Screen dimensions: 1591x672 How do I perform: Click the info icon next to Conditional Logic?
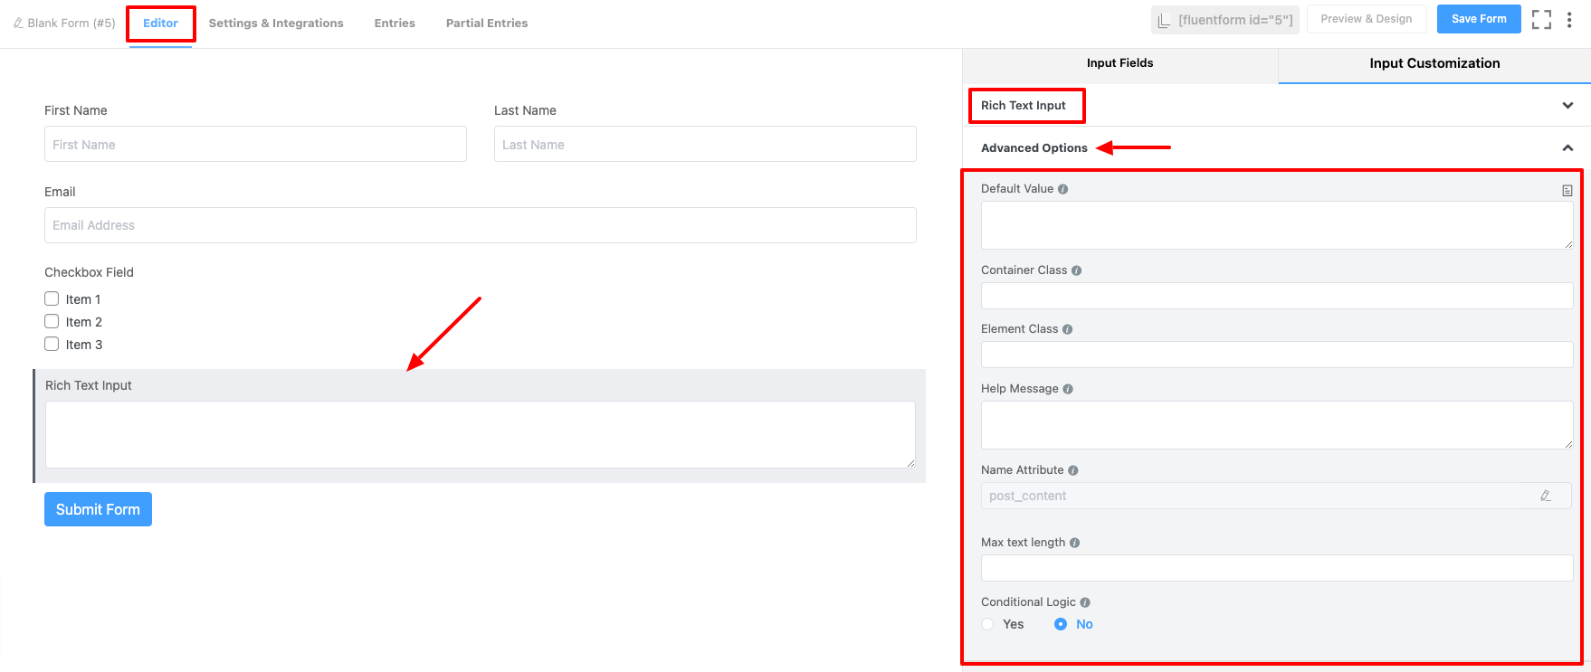[x=1084, y=602]
